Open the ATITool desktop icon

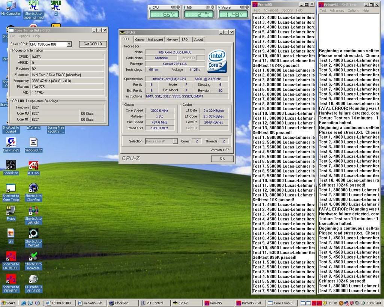coord(33,165)
